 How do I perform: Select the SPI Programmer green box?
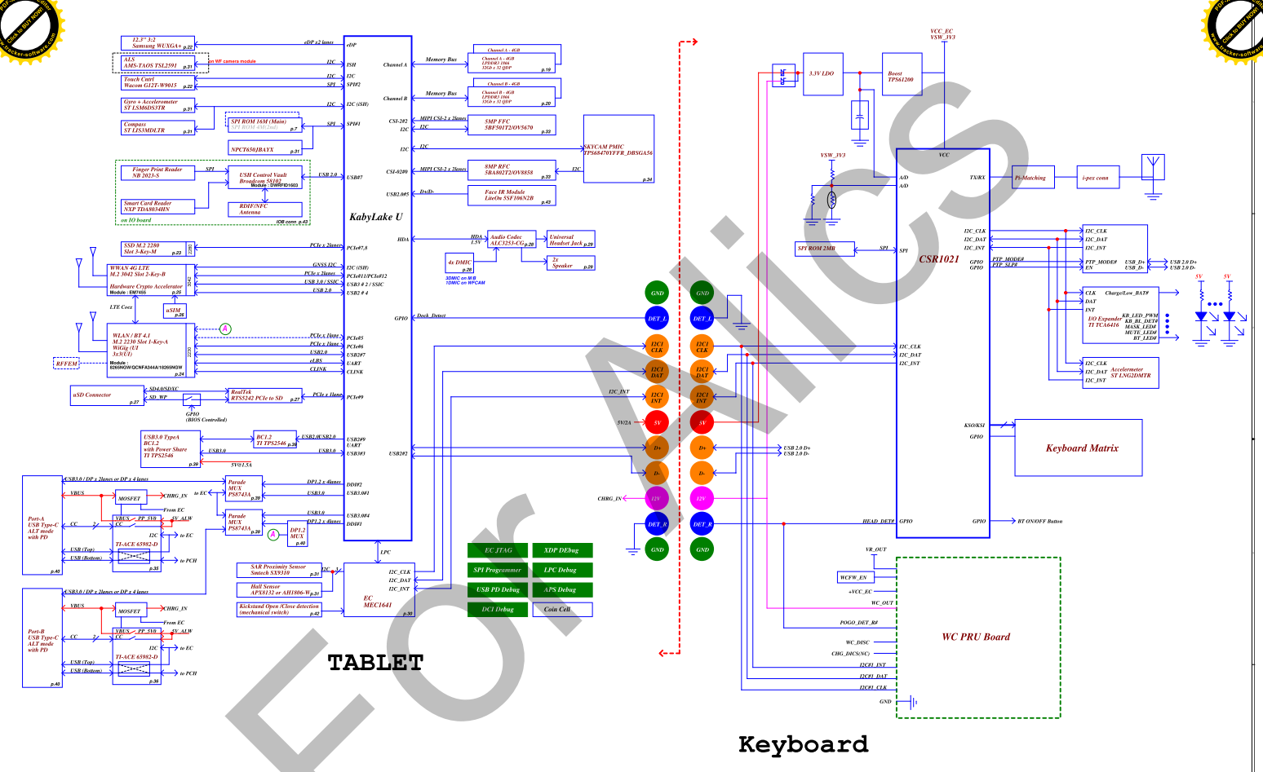click(x=498, y=570)
